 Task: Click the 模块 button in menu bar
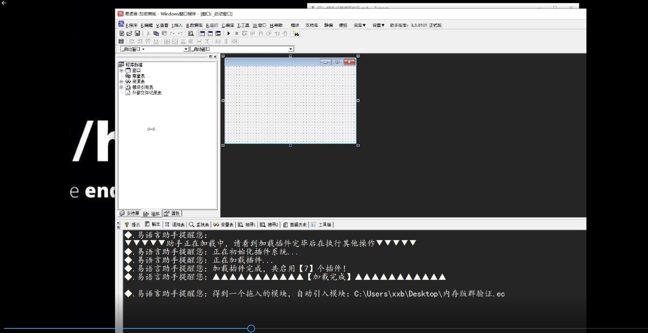(x=295, y=25)
